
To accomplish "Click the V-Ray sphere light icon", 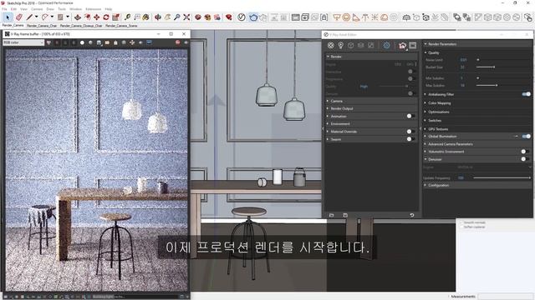I will coord(346,17).
